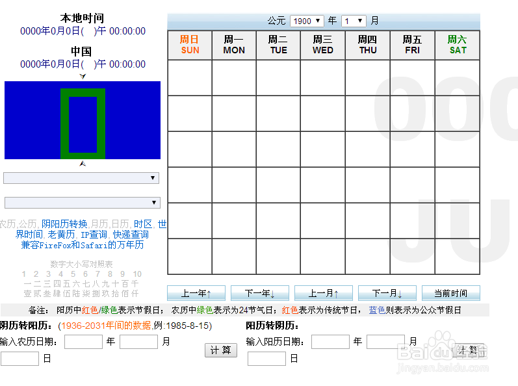The width and height of the screenshot is (518, 386).
Task: Click the 周二 TUE column header
Action: click(x=278, y=45)
